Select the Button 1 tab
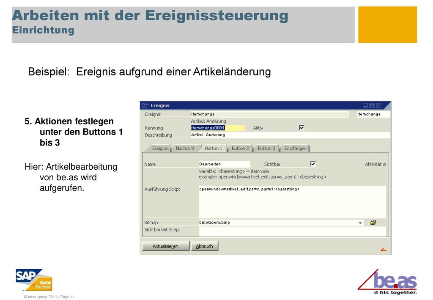This screenshot has height=300, width=433. [x=214, y=149]
